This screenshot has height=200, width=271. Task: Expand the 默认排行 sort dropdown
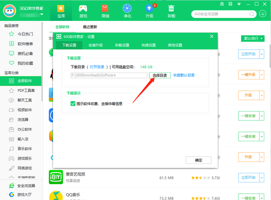(253, 39)
